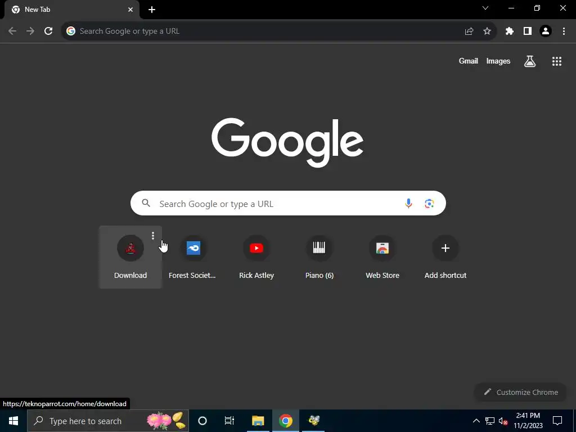Open Task View on taskbar

(229, 421)
